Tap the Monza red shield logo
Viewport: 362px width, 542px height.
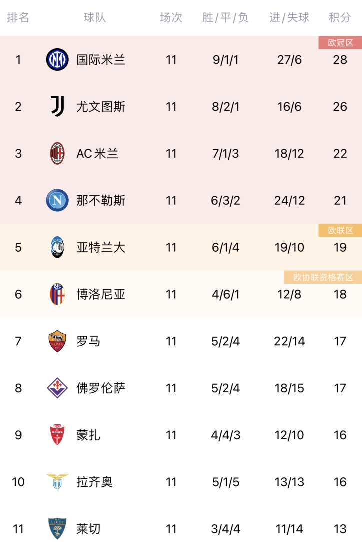tap(57, 435)
